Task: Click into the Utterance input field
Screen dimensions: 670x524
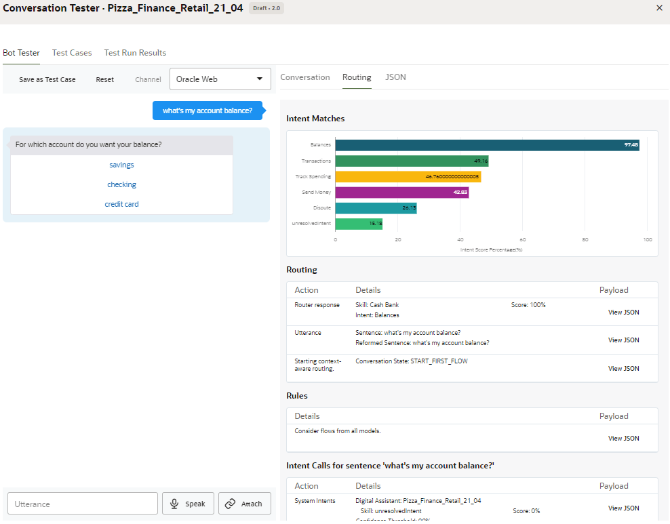Action: 83,504
